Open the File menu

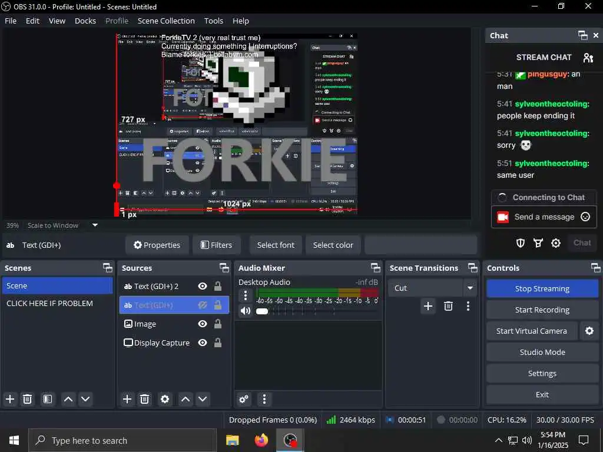[x=11, y=21]
